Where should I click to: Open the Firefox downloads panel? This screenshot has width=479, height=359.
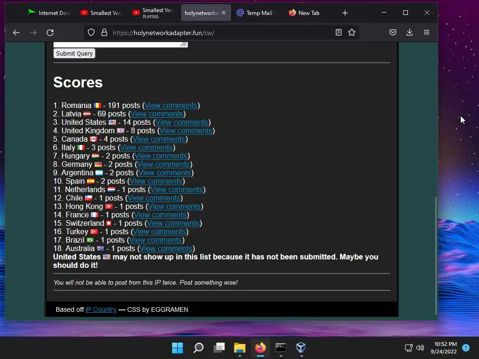click(x=410, y=32)
